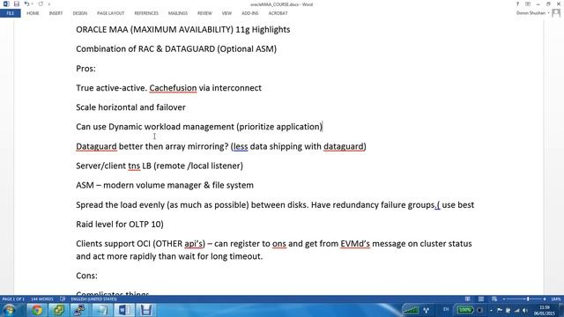The width and height of the screenshot is (564, 317).
Task: Click the zoom out minus button
Action: click(x=504, y=299)
